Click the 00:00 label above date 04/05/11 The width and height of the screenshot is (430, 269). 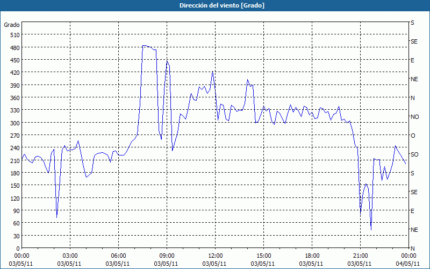[408, 256]
